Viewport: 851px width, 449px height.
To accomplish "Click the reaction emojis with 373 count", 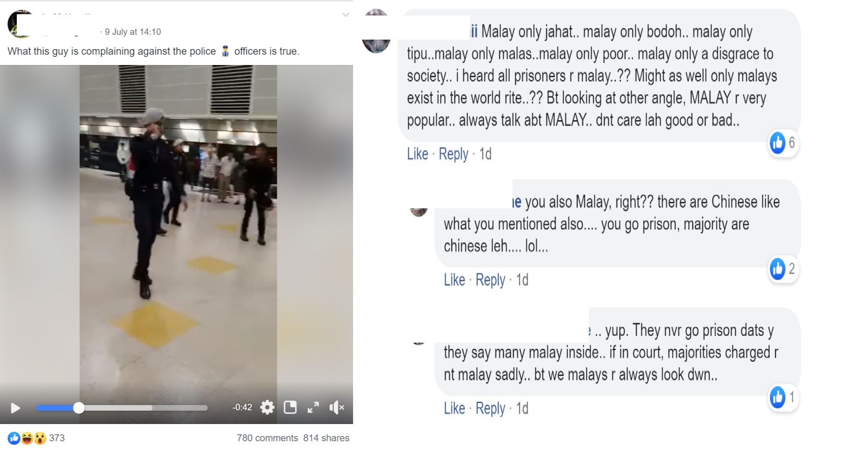I will coord(36,438).
